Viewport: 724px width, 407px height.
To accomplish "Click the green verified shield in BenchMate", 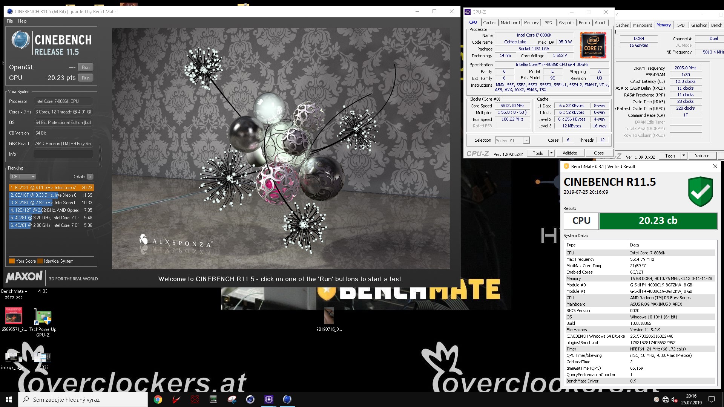I will pos(700,191).
